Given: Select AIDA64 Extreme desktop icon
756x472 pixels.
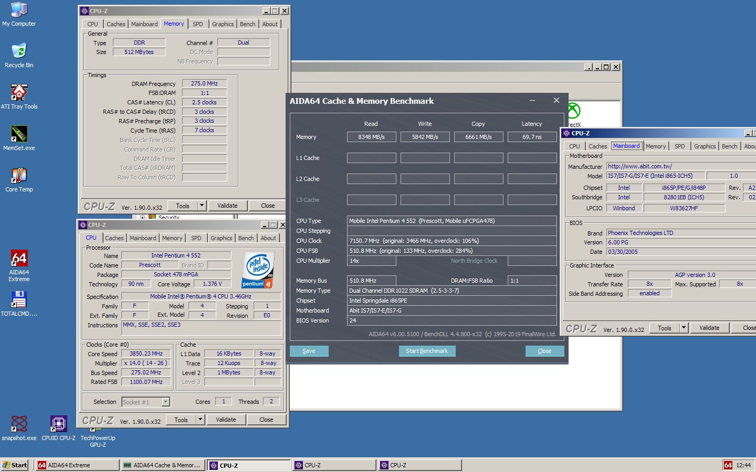Looking at the screenshot, I should point(19,259).
